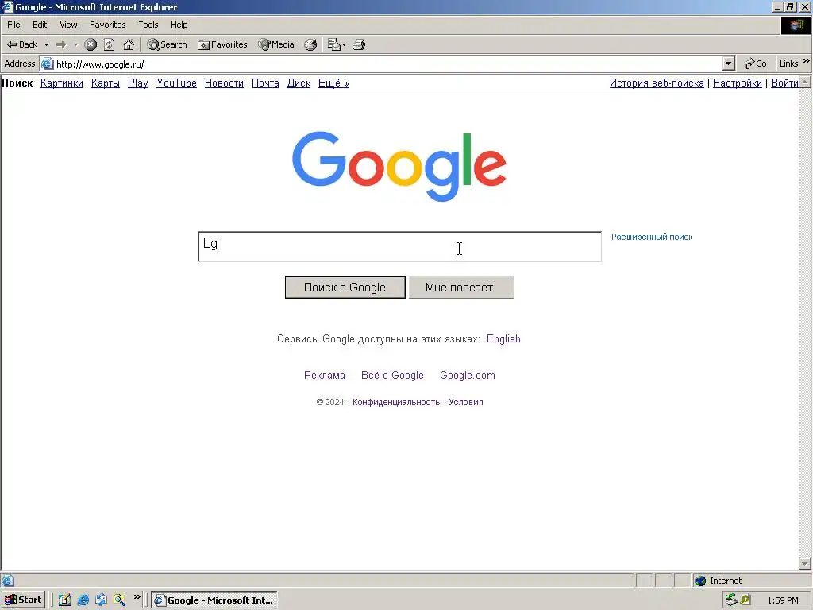The width and height of the screenshot is (813, 610).
Task: Open the Настройки link
Action: tap(738, 83)
